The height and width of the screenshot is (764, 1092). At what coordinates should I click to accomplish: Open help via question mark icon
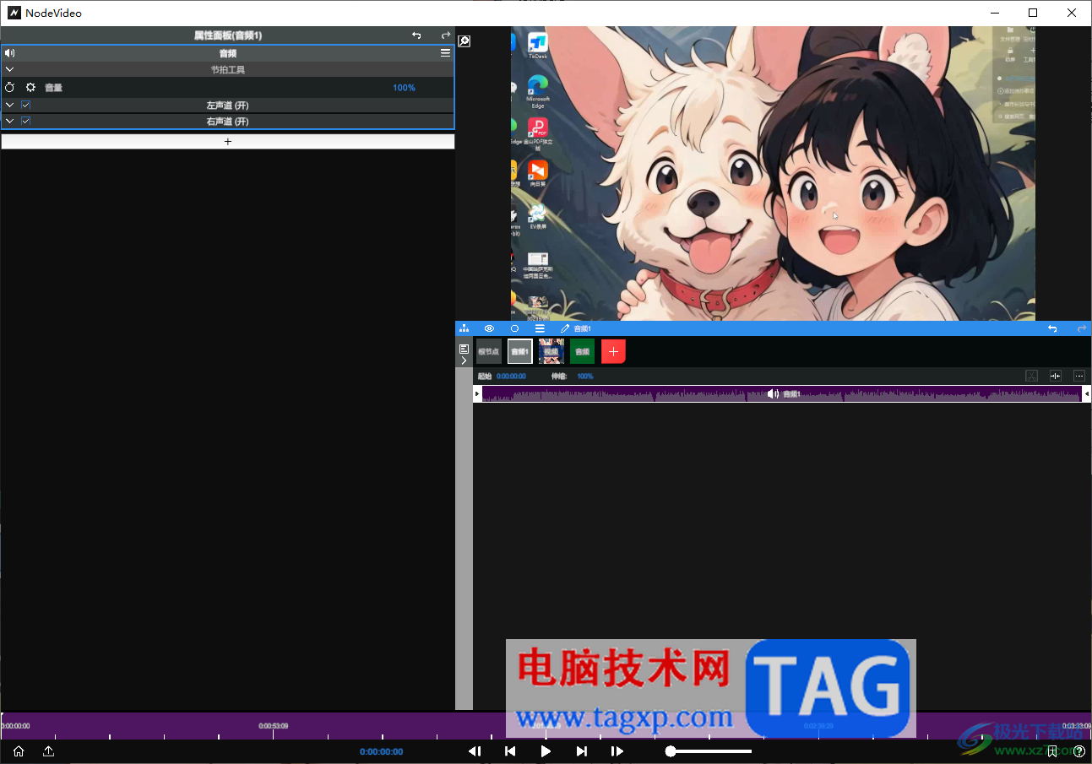point(1079,751)
